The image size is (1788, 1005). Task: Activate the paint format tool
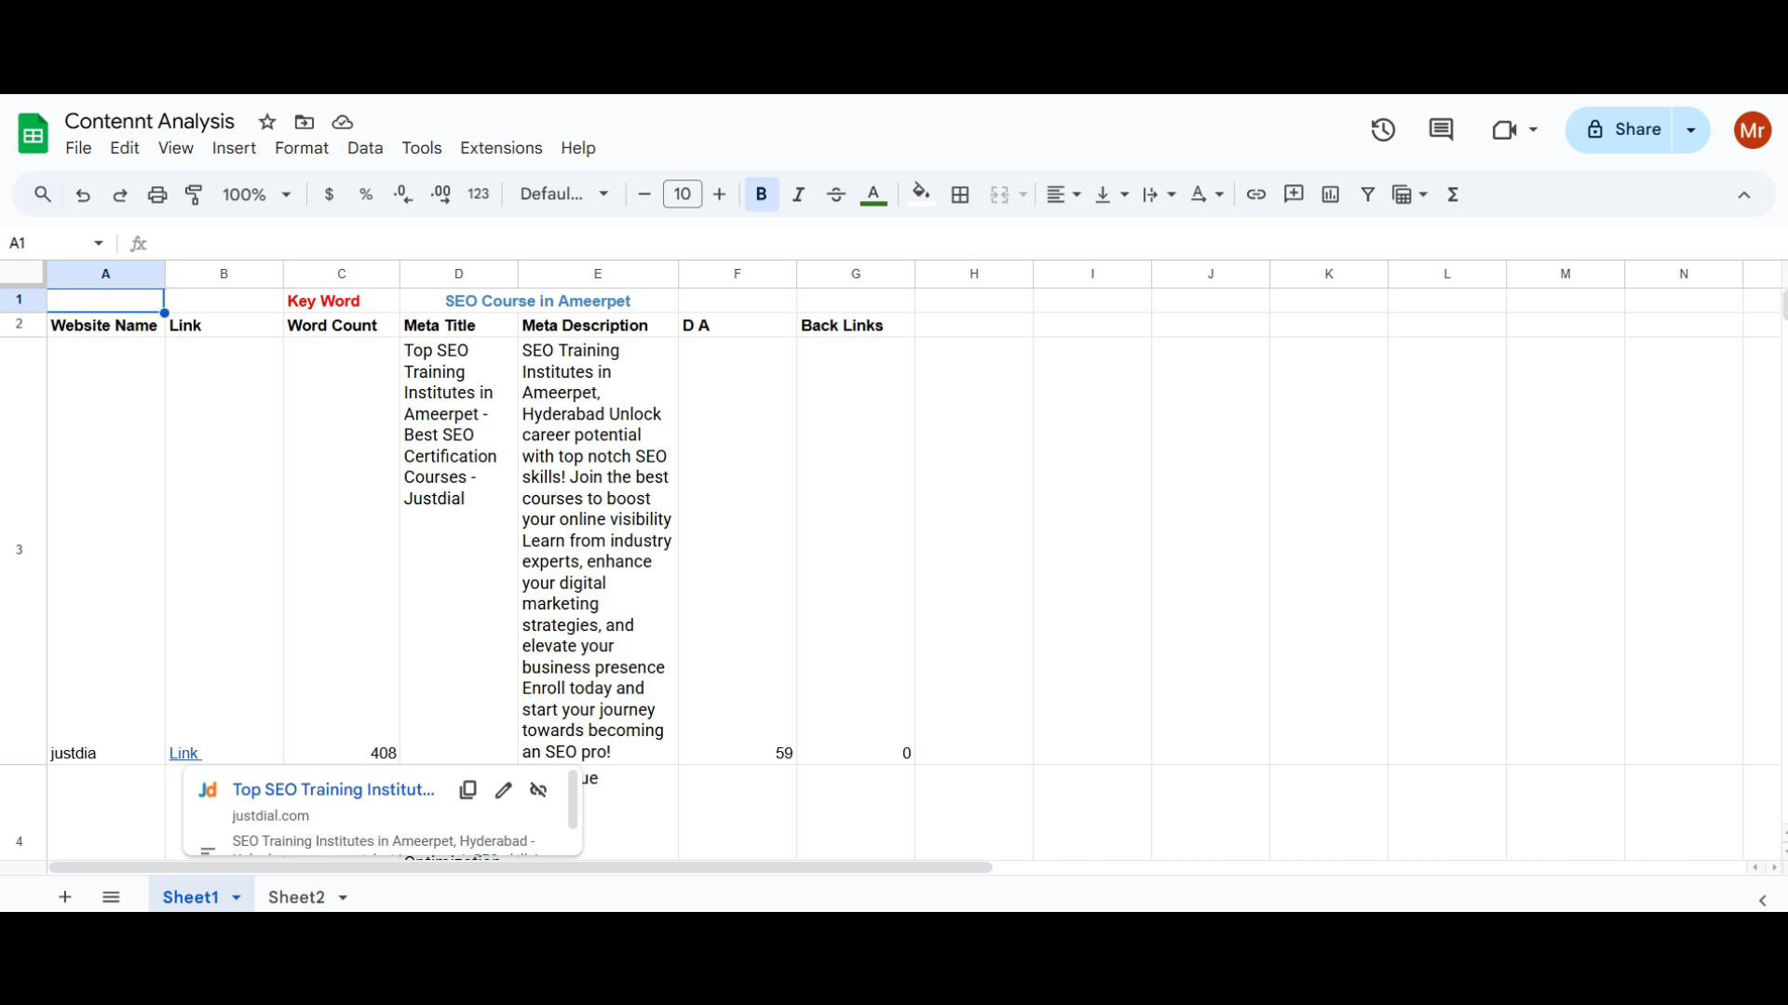click(x=195, y=194)
